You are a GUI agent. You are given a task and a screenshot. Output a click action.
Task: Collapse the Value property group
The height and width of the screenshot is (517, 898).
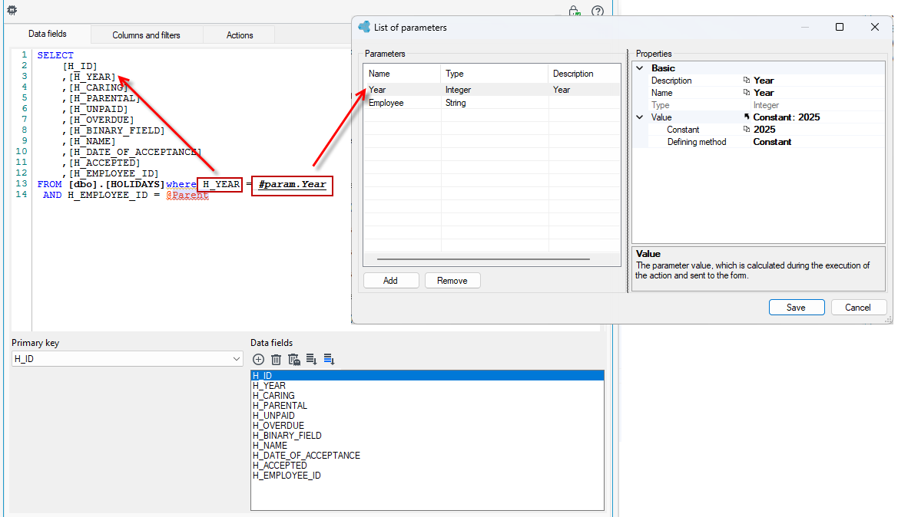click(641, 117)
